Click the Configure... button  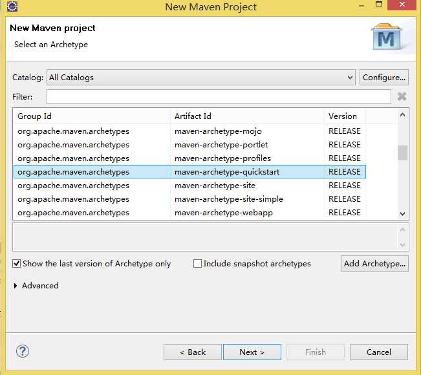click(384, 78)
